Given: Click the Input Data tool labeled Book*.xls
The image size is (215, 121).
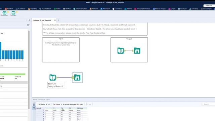Looking at the screenshot, I should pyautogui.click(x=53, y=78).
